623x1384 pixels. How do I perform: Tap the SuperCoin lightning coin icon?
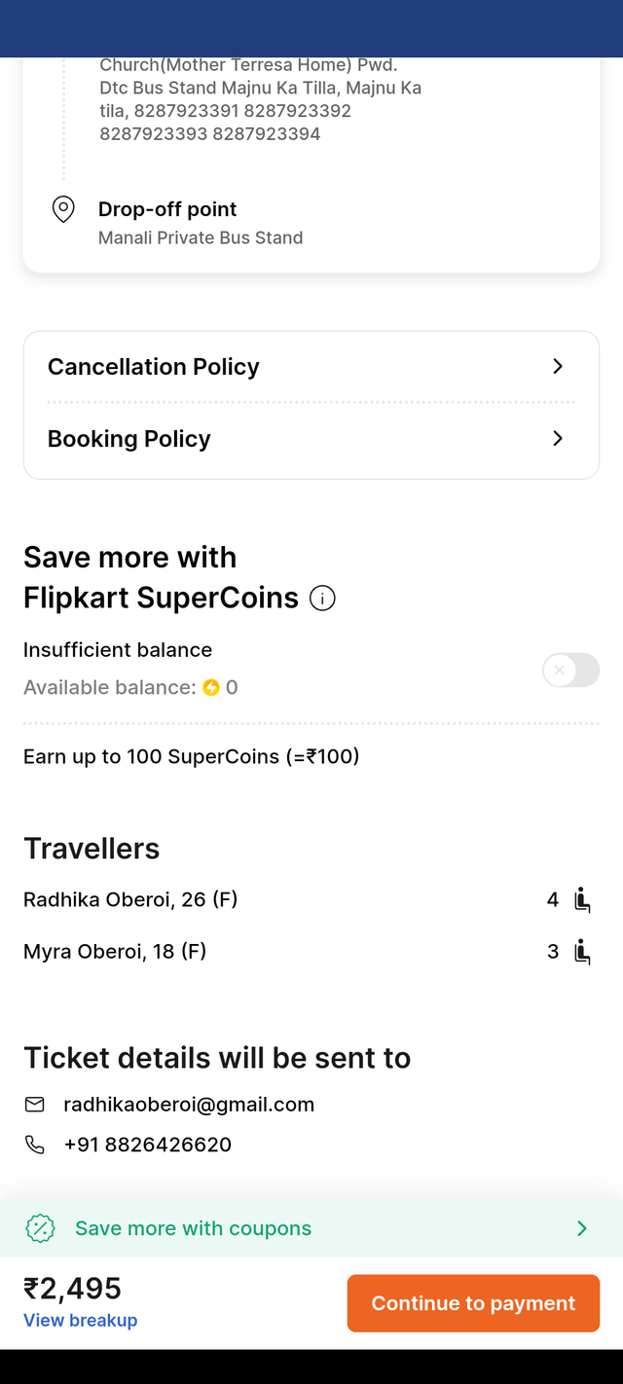click(x=211, y=688)
